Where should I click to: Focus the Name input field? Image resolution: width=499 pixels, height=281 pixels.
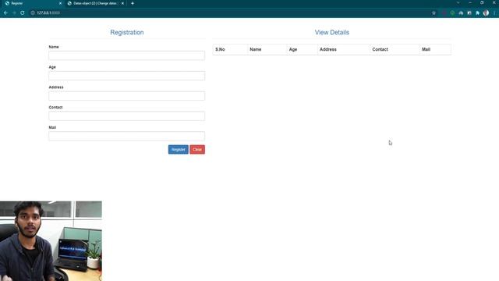(126, 55)
